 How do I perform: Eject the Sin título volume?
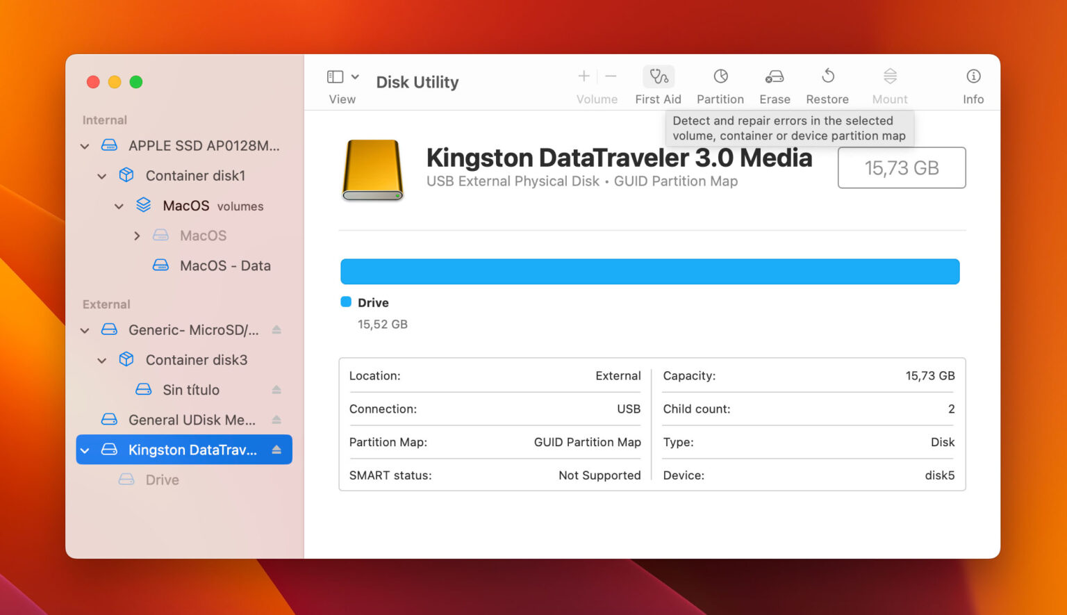277,389
